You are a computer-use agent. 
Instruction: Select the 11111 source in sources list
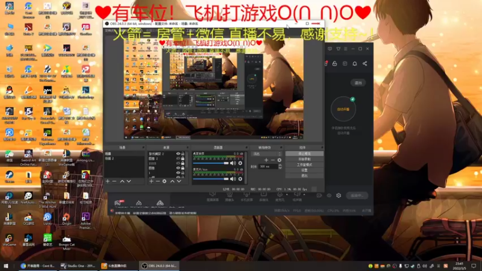coord(161,163)
